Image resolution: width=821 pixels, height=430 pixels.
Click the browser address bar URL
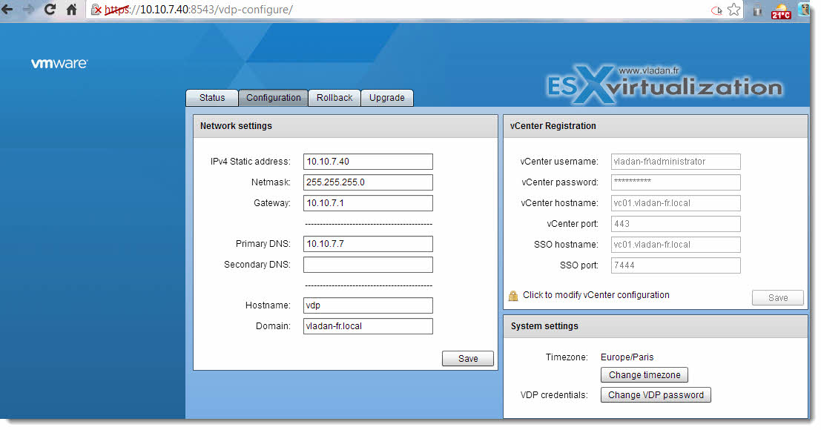(199, 10)
